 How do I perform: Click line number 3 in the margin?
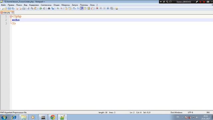pos(6,23)
